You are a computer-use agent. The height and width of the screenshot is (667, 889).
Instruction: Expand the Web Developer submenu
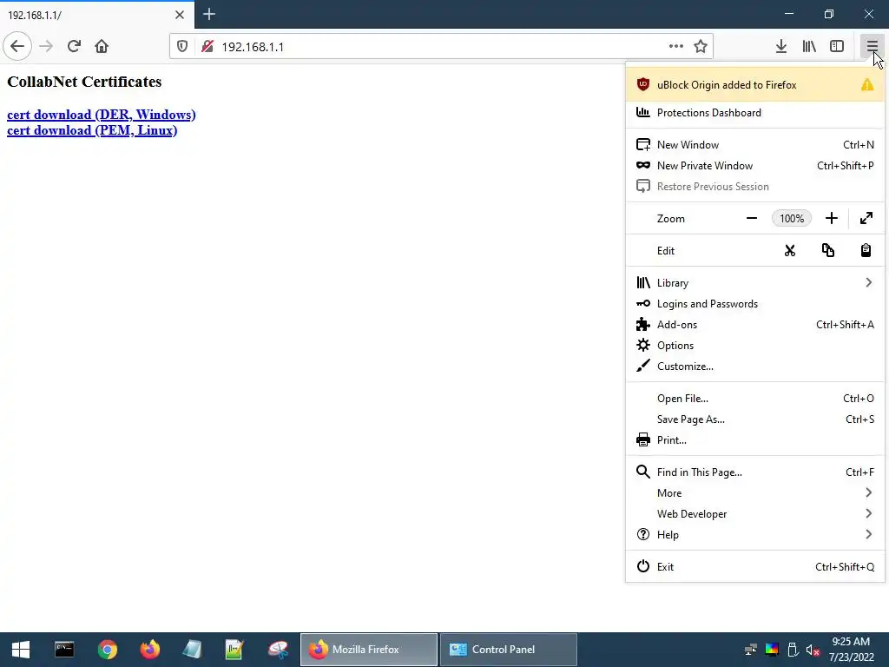click(x=754, y=514)
